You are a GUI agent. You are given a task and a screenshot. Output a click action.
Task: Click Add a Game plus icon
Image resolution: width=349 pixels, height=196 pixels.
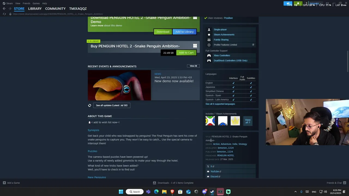4,183
